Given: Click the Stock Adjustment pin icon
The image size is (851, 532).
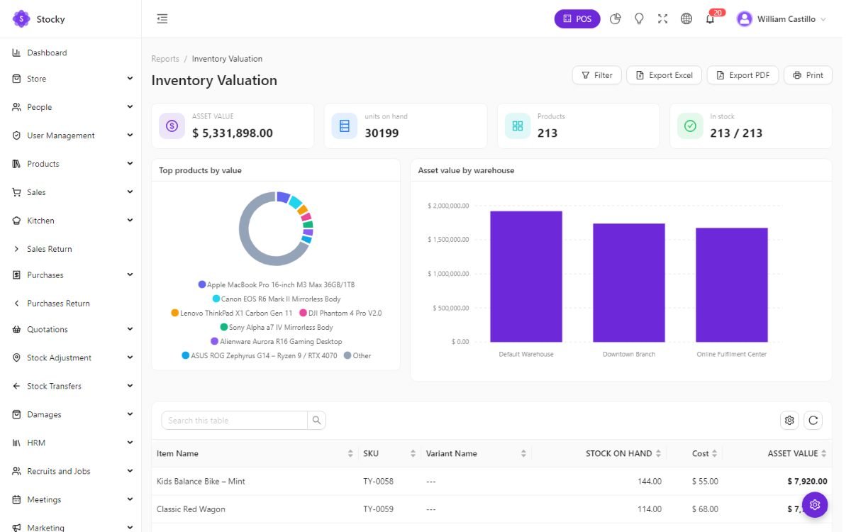Looking at the screenshot, I should pyautogui.click(x=16, y=358).
